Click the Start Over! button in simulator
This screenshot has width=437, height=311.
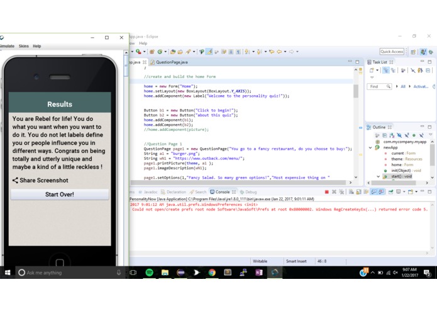[x=59, y=195]
